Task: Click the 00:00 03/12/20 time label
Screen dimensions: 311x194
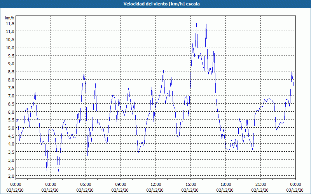Action: point(295,187)
